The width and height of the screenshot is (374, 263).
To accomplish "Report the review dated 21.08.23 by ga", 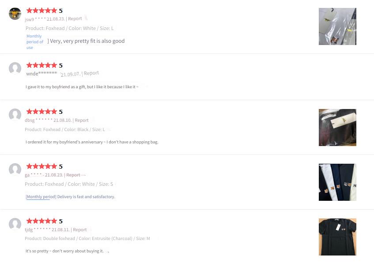I will tap(73, 175).
